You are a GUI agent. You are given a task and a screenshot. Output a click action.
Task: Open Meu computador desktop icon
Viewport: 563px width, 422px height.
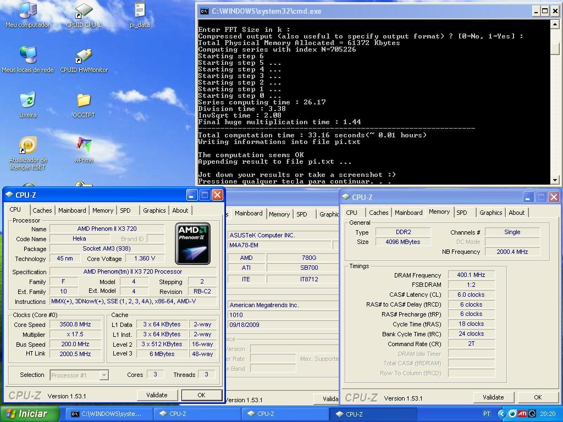coord(27,14)
